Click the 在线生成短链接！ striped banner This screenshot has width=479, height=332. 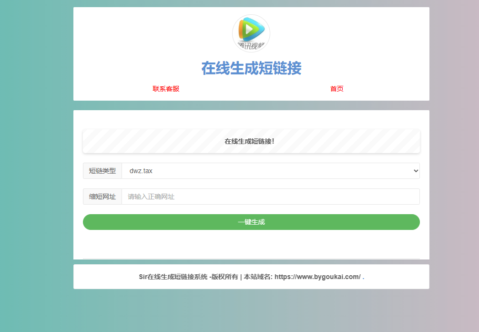tap(251, 141)
